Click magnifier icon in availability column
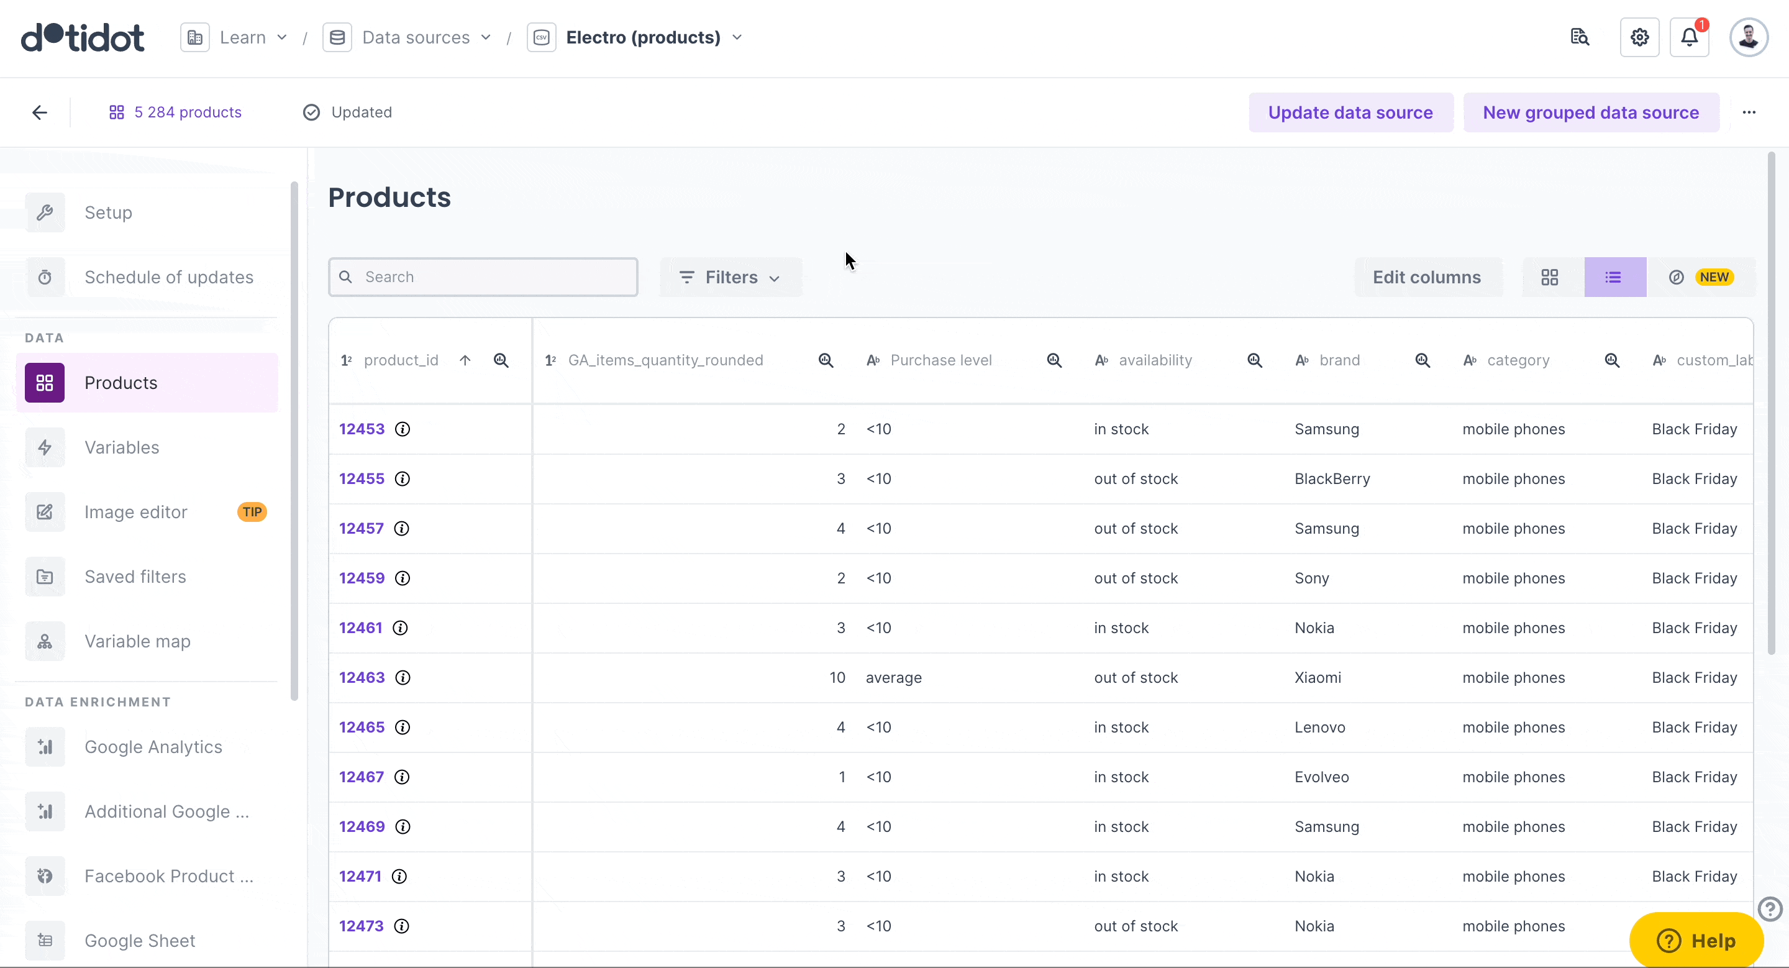Viewport: 1789px width, 968px height. tap(1254, 360)
